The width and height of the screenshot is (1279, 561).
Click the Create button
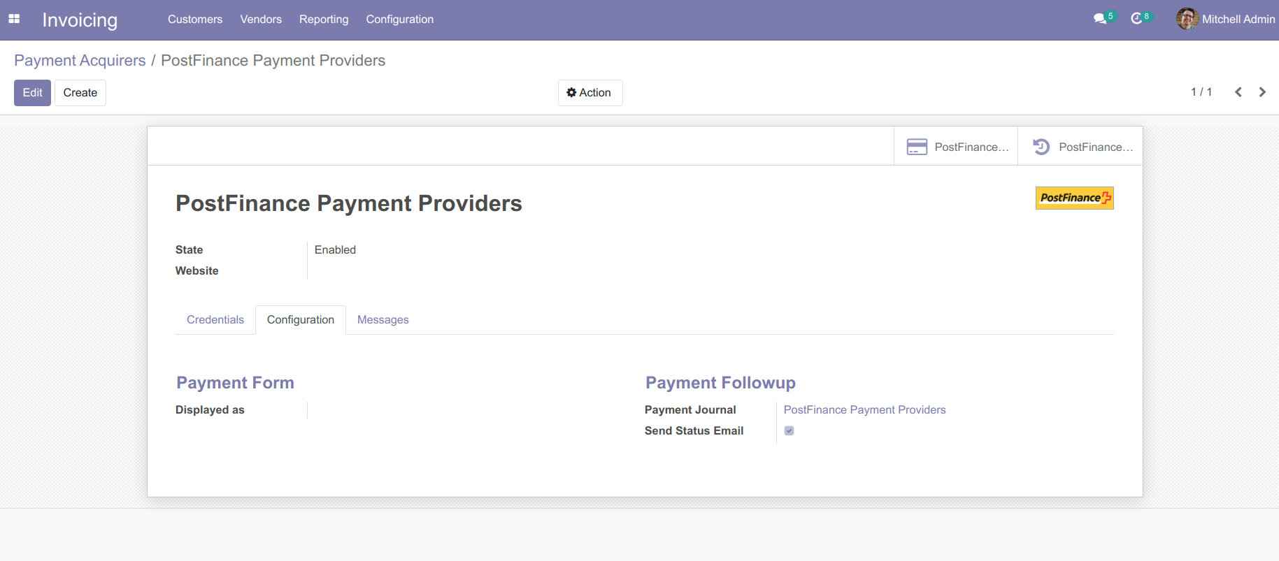(80, 93)
